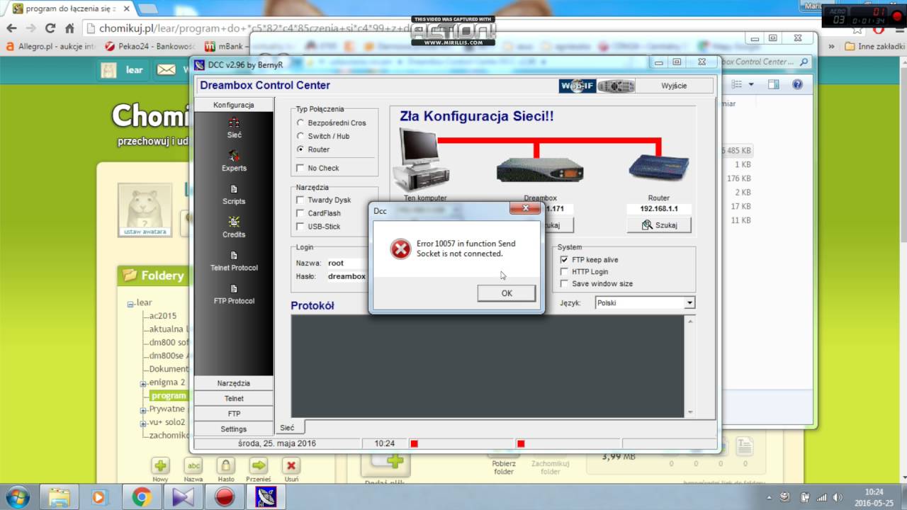Open the Telnet section tab
Image resolution: width=907 pixels, height=510 pixels.
(x=233, y=399)
